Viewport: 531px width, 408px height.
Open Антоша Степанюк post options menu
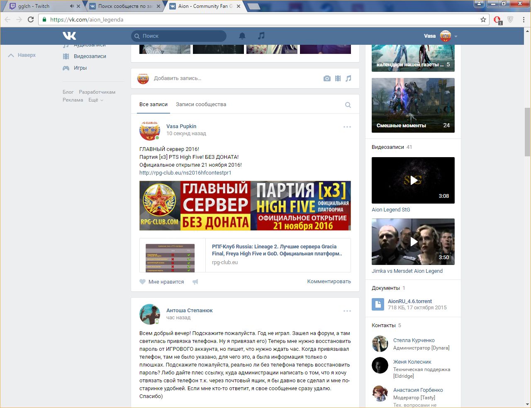347,311
